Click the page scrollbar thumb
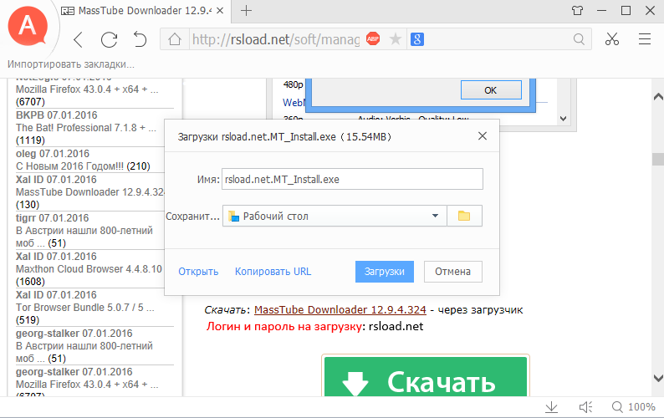664x418 pixels. pos(657,159)
